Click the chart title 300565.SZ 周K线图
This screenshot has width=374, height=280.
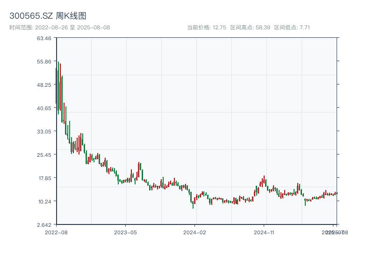(48, 16)
